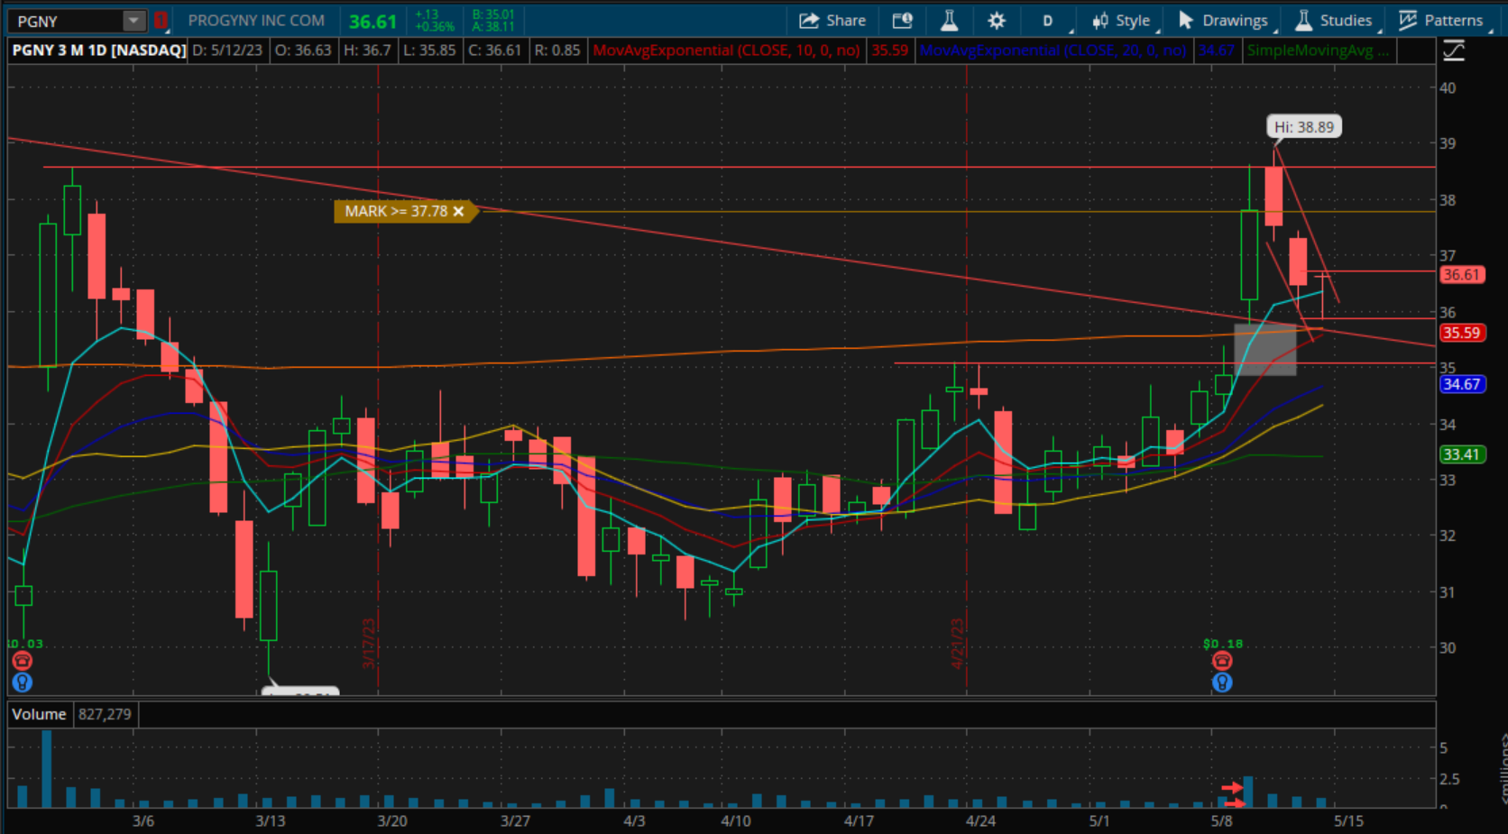Image resolution: width=1508 pixels, height=834 pixels.
Task: Click the +0.36% change value
Action: coord(435,27)
